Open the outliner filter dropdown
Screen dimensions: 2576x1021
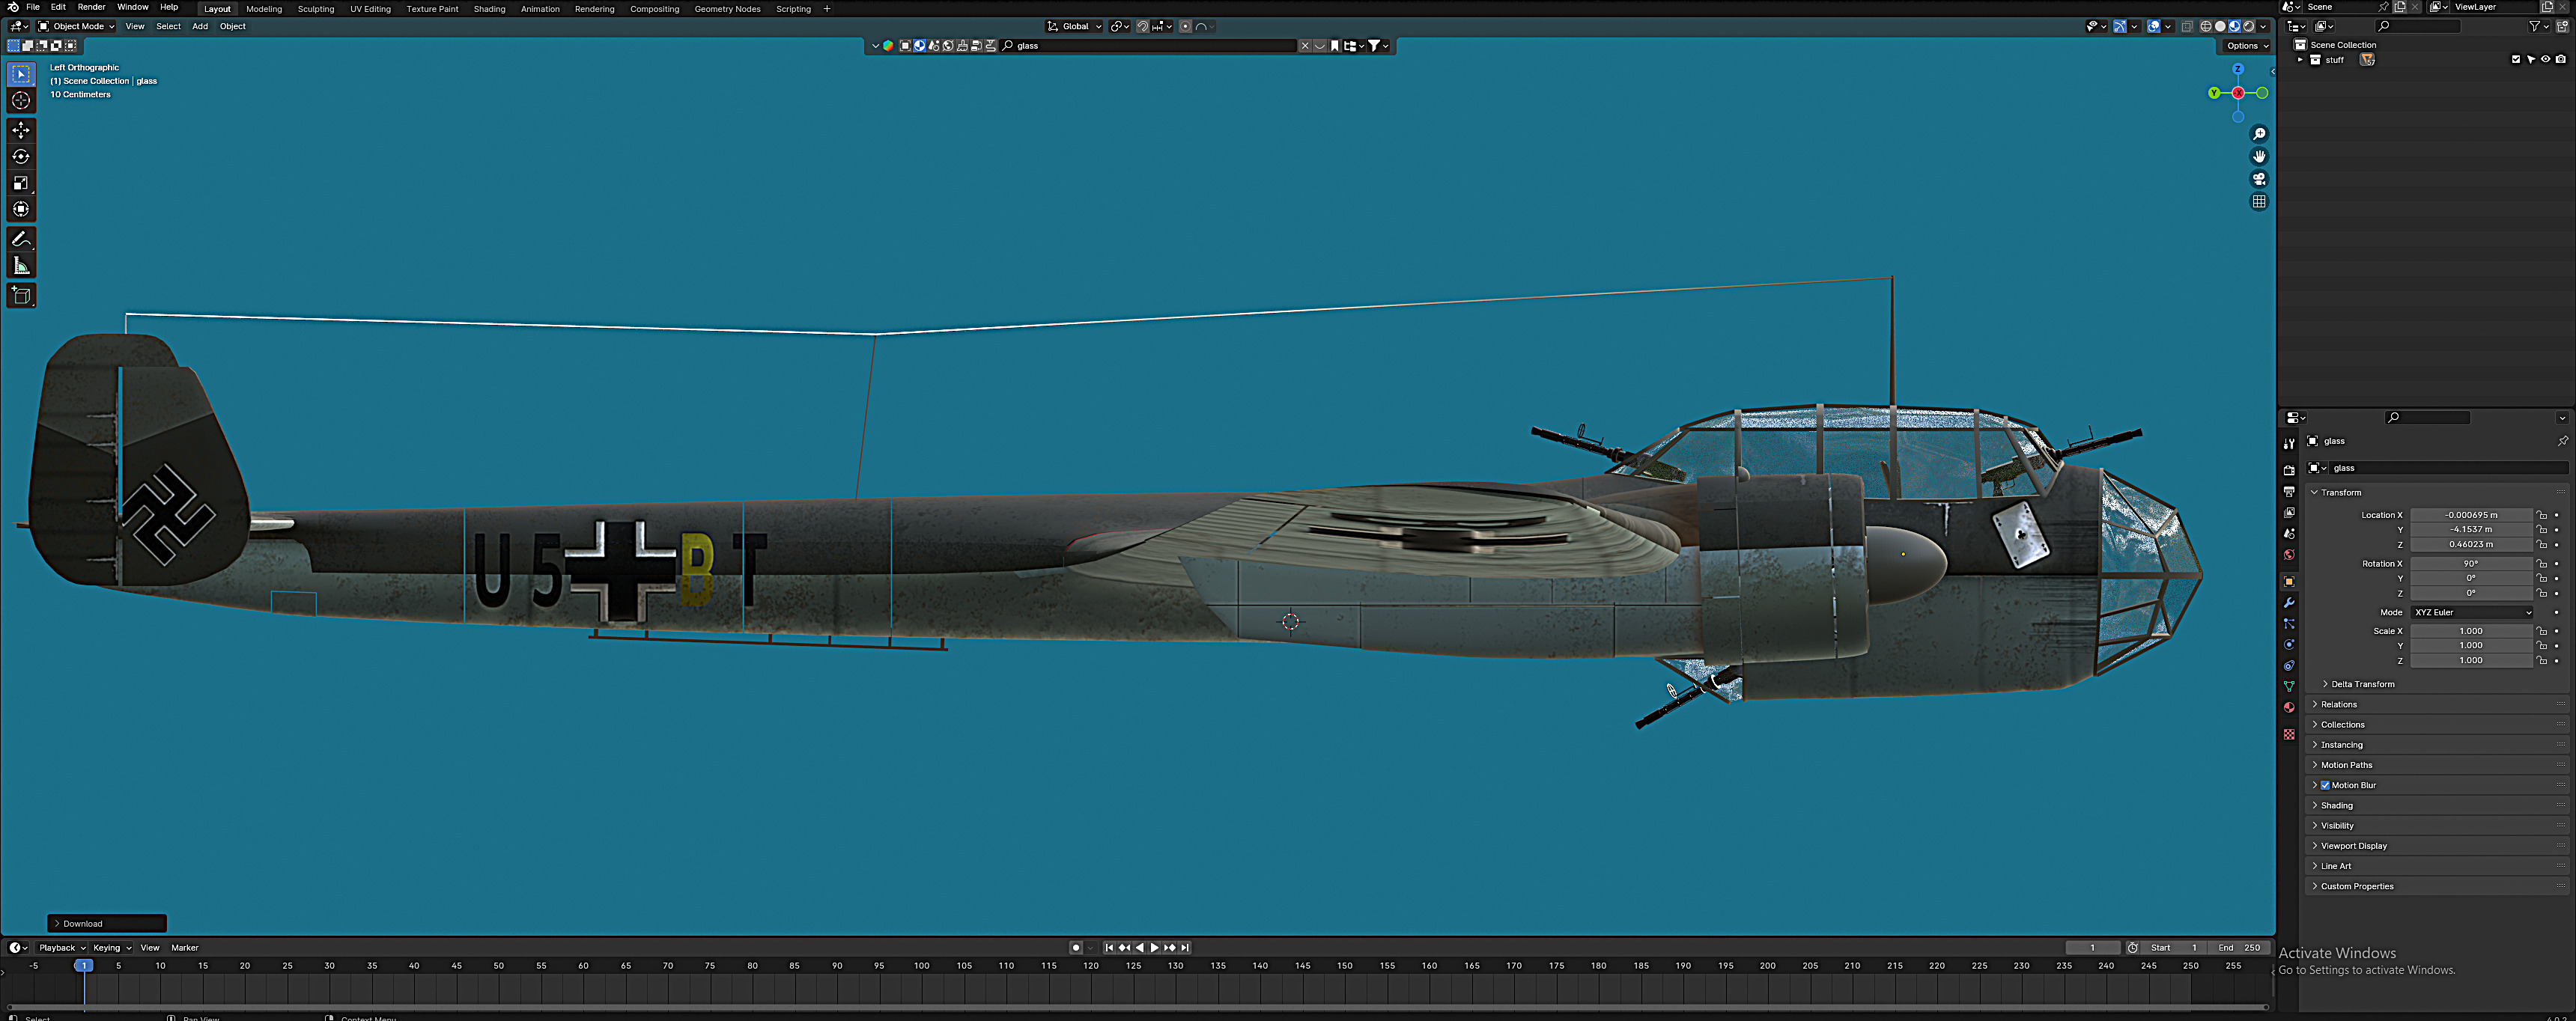click(2538, 26)
